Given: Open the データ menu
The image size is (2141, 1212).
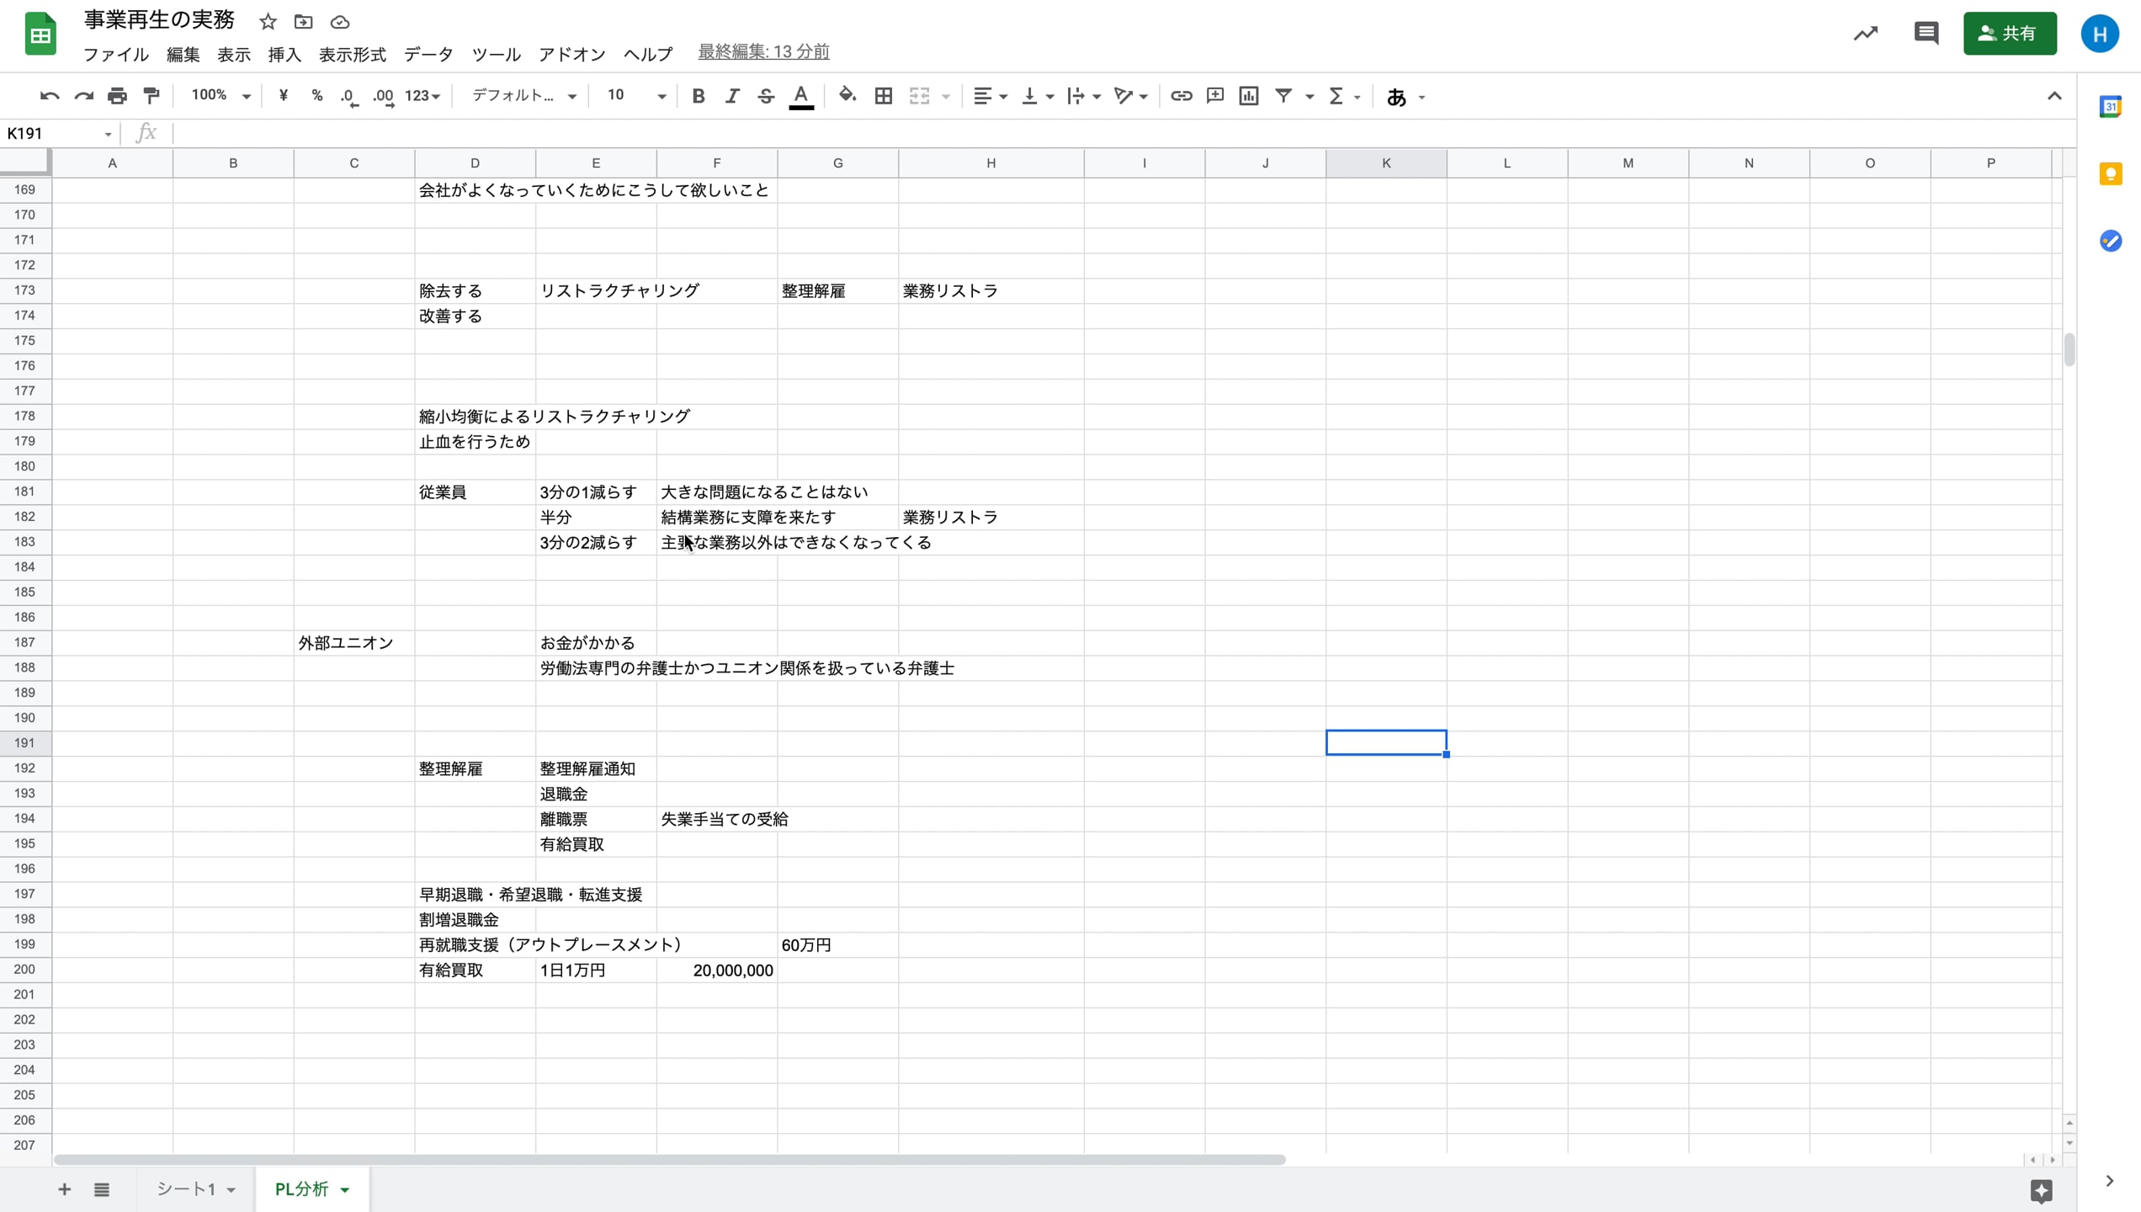Looking at the screenshot, I should (428, 54).
